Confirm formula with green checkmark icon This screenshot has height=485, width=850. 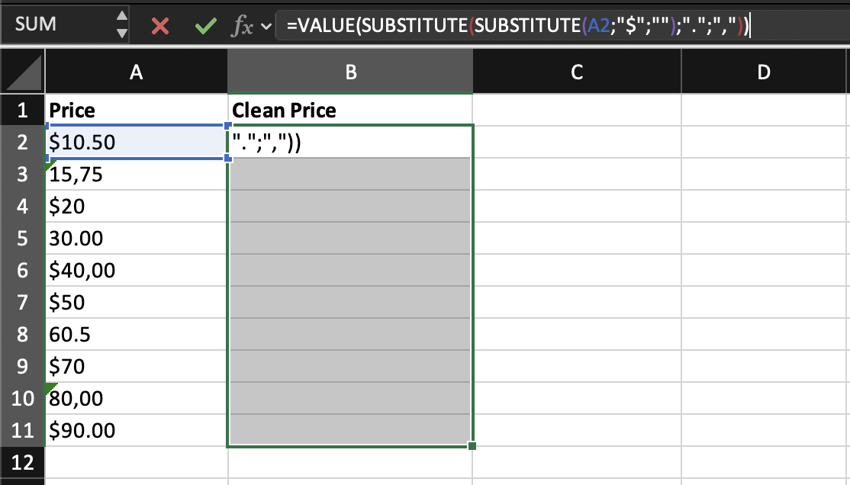pos(204,27)
